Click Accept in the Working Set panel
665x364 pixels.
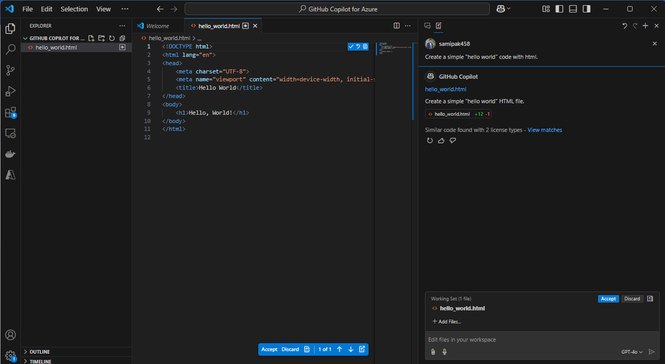(x=608, y=299)
